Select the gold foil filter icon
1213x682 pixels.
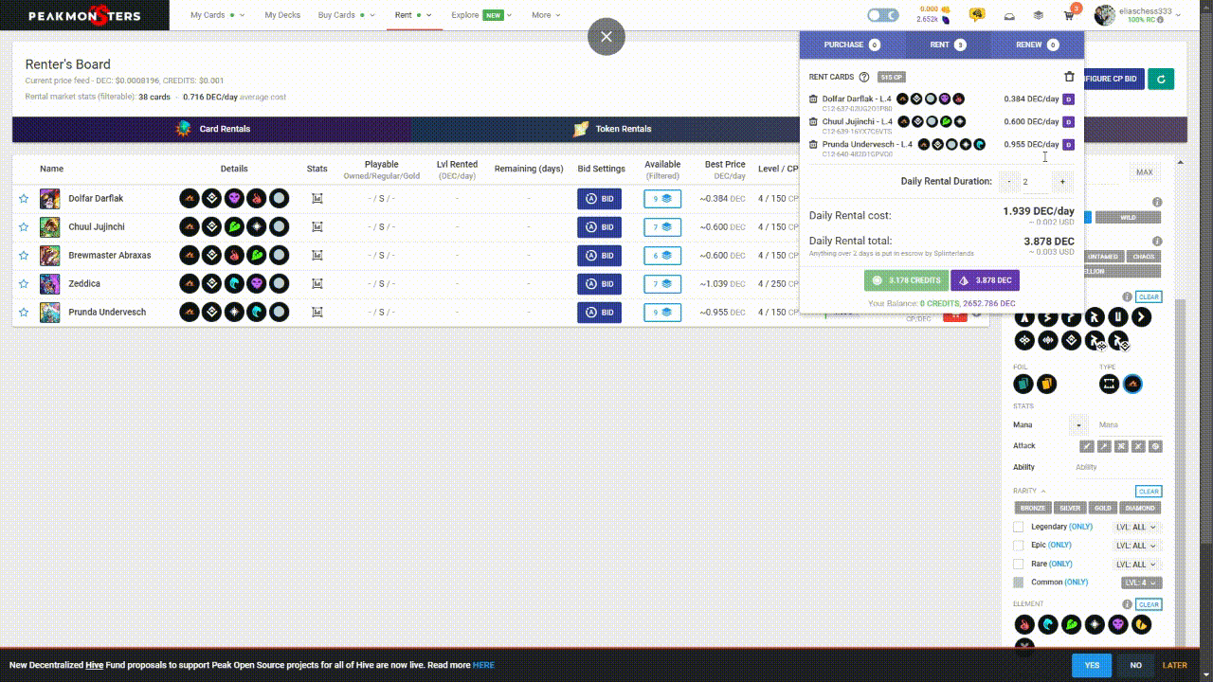pos(1047,384)
